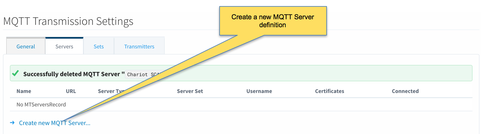Select the Servers tab
Screen dimensions: 481x134
click(64, 47)
